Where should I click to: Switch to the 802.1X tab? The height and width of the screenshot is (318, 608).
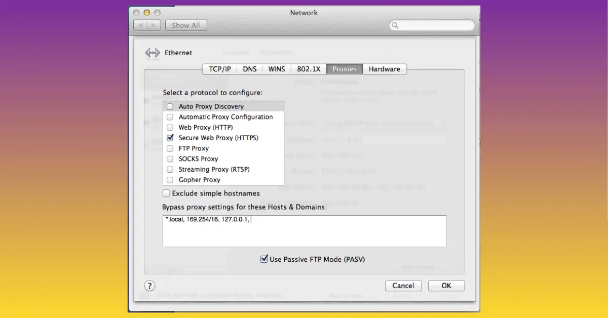(x=308, y=69)
